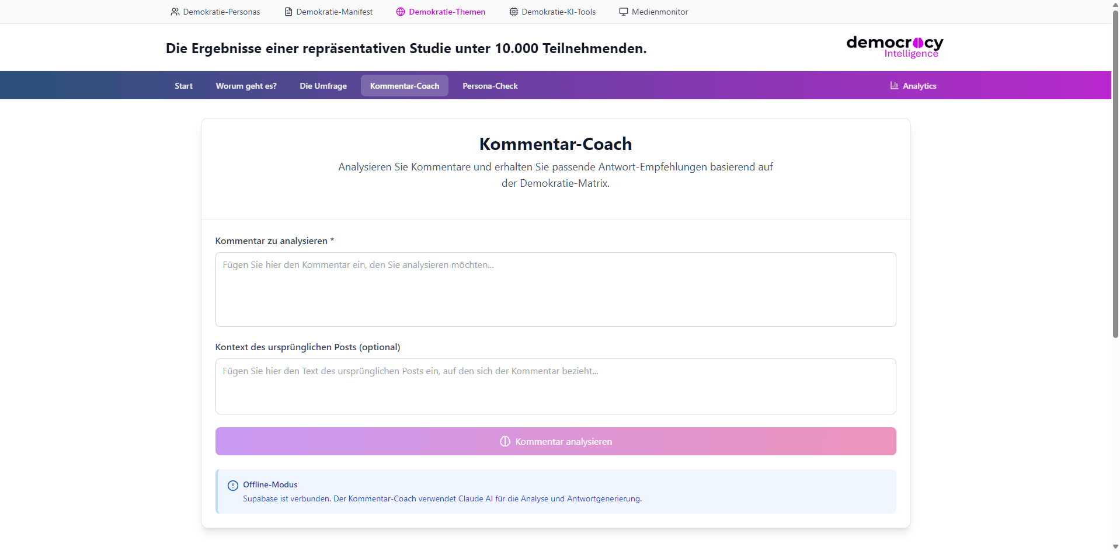The height and width of the screenshot is (551, 1120).
Task: Open the Analytics section
Action: tap(913, 86)
